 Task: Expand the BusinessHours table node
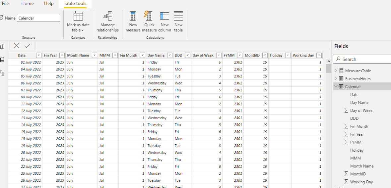(336, 79)
